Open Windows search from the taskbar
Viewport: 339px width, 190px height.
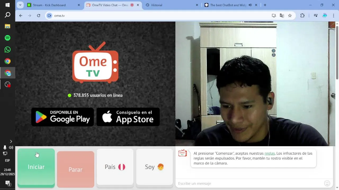[7, 15]
